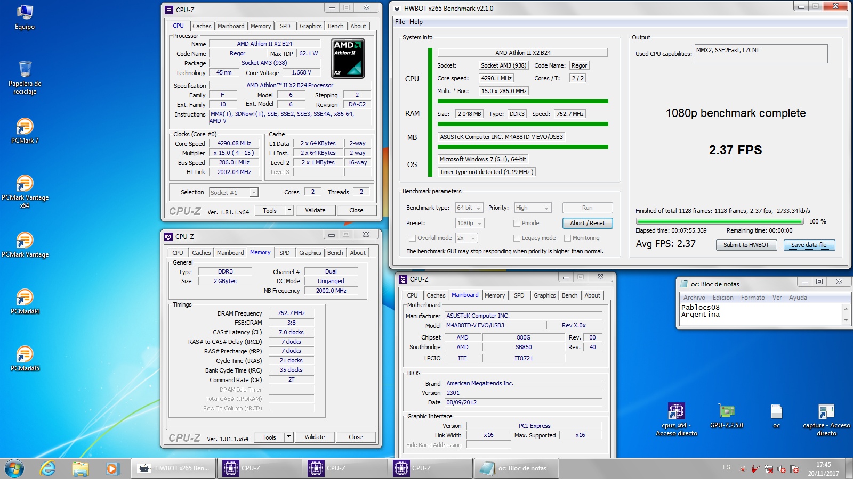This screenshot has height=479, width=853.
Task: Click Tools button in top CPU-Z
Action: [x=270, y=210]
